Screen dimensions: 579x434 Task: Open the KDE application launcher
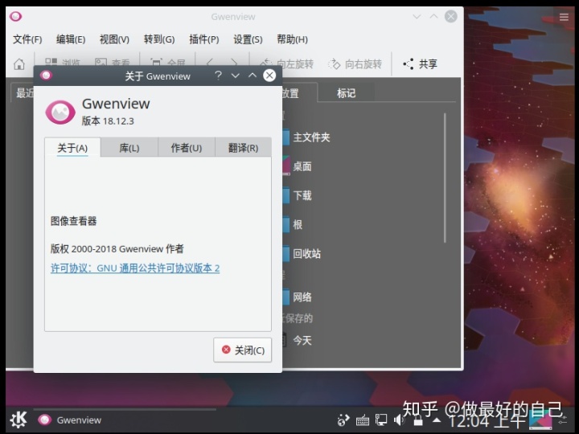(x=18, y=420)
